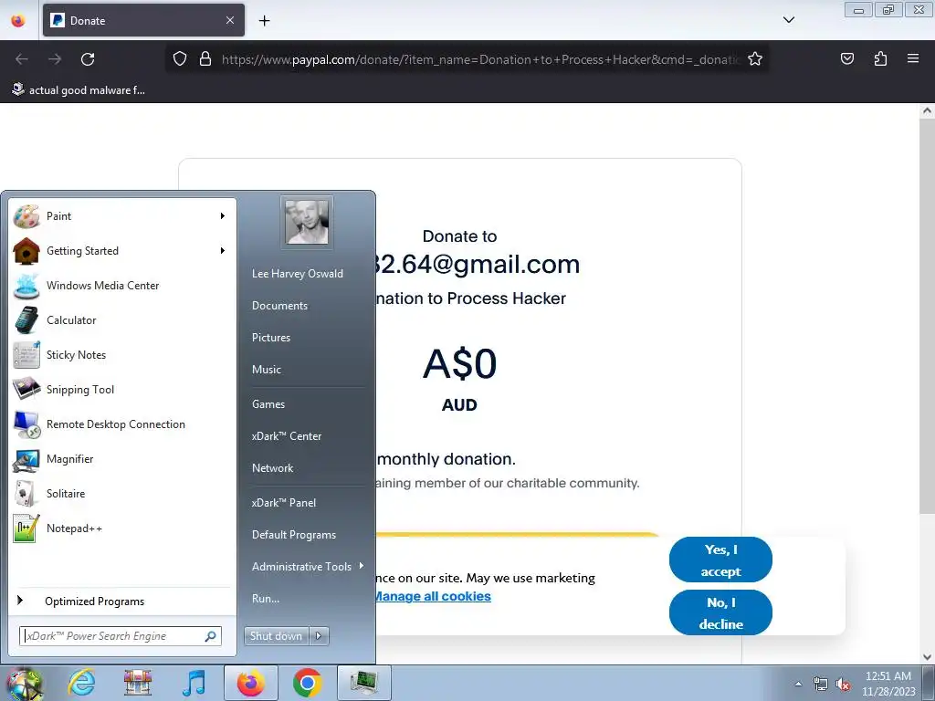Open the Save to Pocket button

coord(846,58)
